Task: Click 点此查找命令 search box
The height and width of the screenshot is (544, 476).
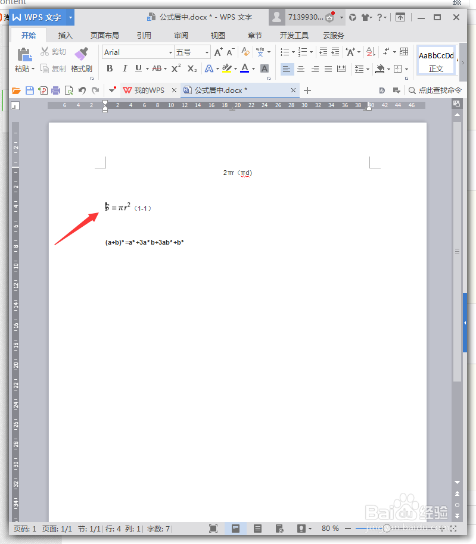Action: (435, 90)
